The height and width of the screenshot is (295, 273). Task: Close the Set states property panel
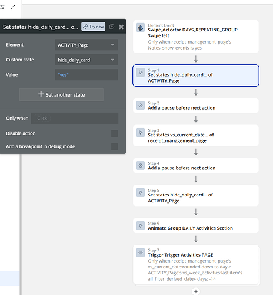coord(121,27)
